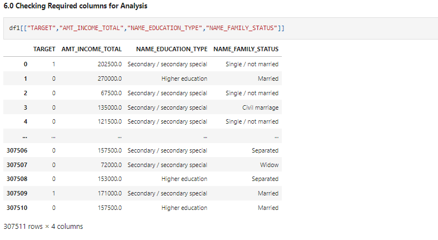Click 'Single / not married' in row 4

point(252,122)
